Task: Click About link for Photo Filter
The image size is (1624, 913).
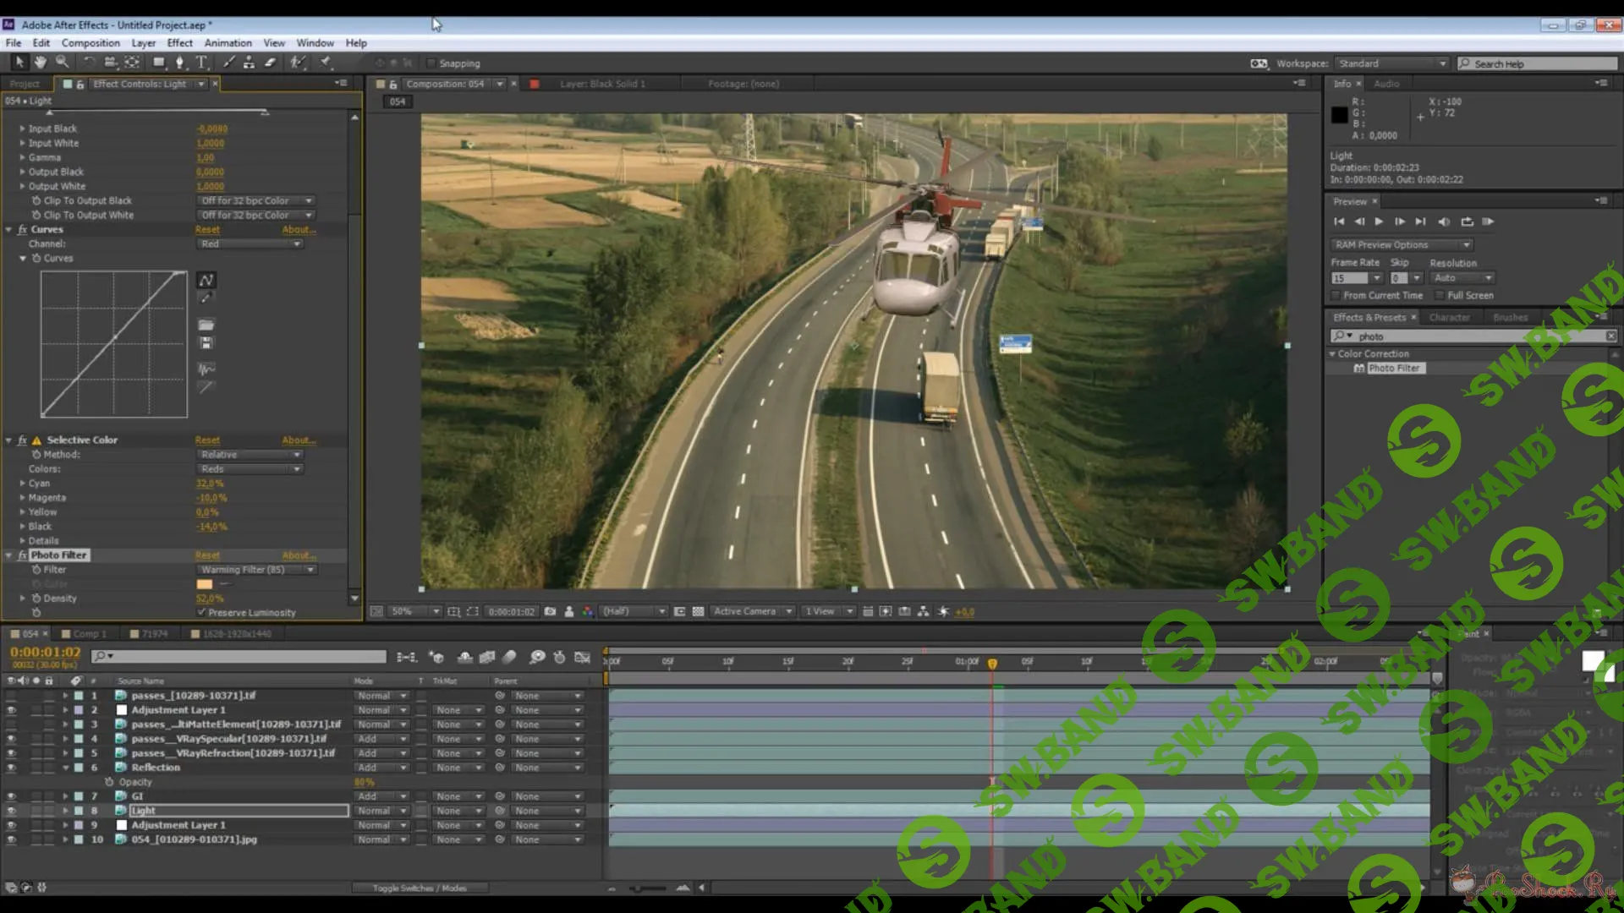Action: tap(299, 555)
